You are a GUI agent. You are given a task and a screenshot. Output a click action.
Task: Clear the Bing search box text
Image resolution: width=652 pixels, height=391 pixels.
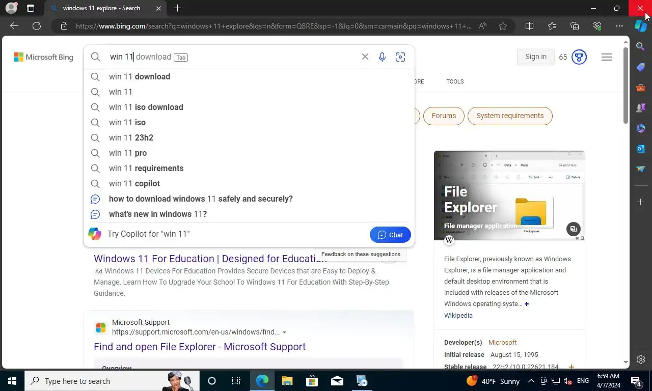coord(365,57)
